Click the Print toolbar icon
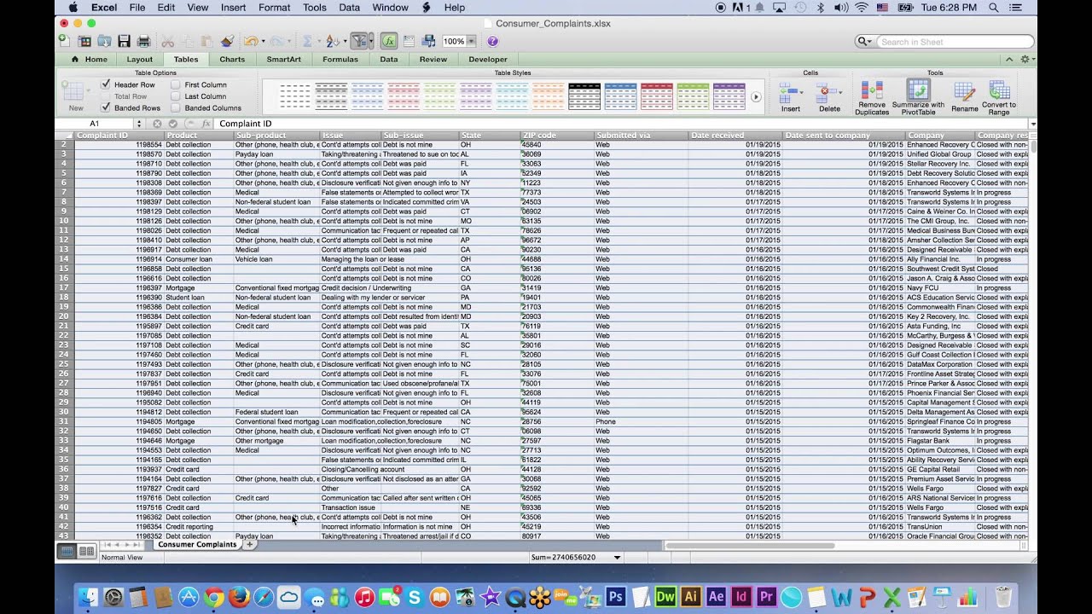The height and width of the screenshot is (614, 1092). click(143, 41)
